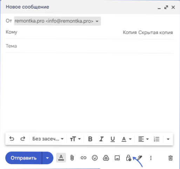Toggle confidential mode lock icon
Image resolution: width=180 pixels, height=169 pixels.
(x=128, y=158)
